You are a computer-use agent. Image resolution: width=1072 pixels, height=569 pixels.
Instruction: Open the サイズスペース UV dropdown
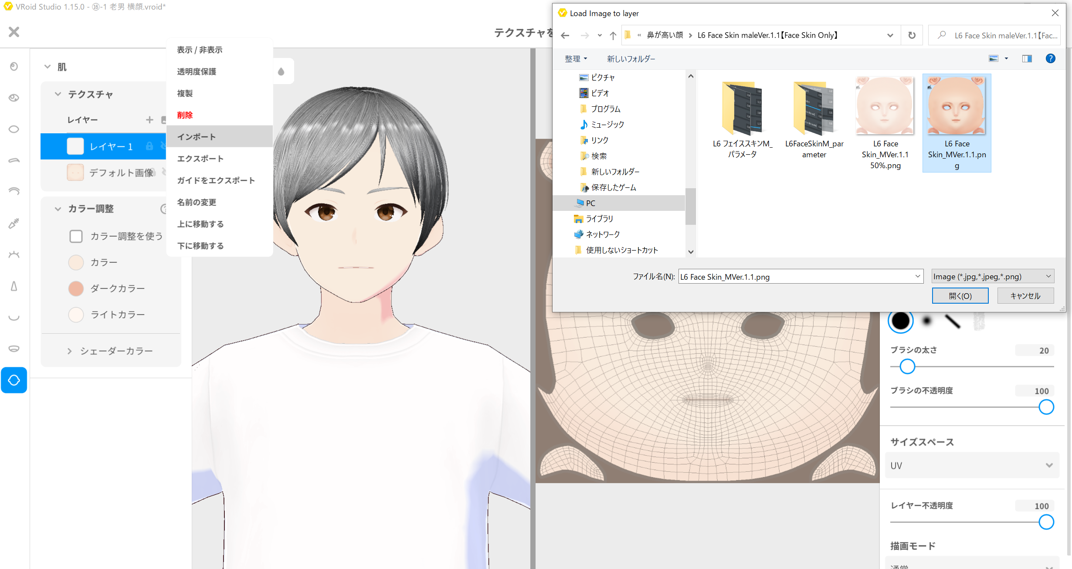(972, 465)
